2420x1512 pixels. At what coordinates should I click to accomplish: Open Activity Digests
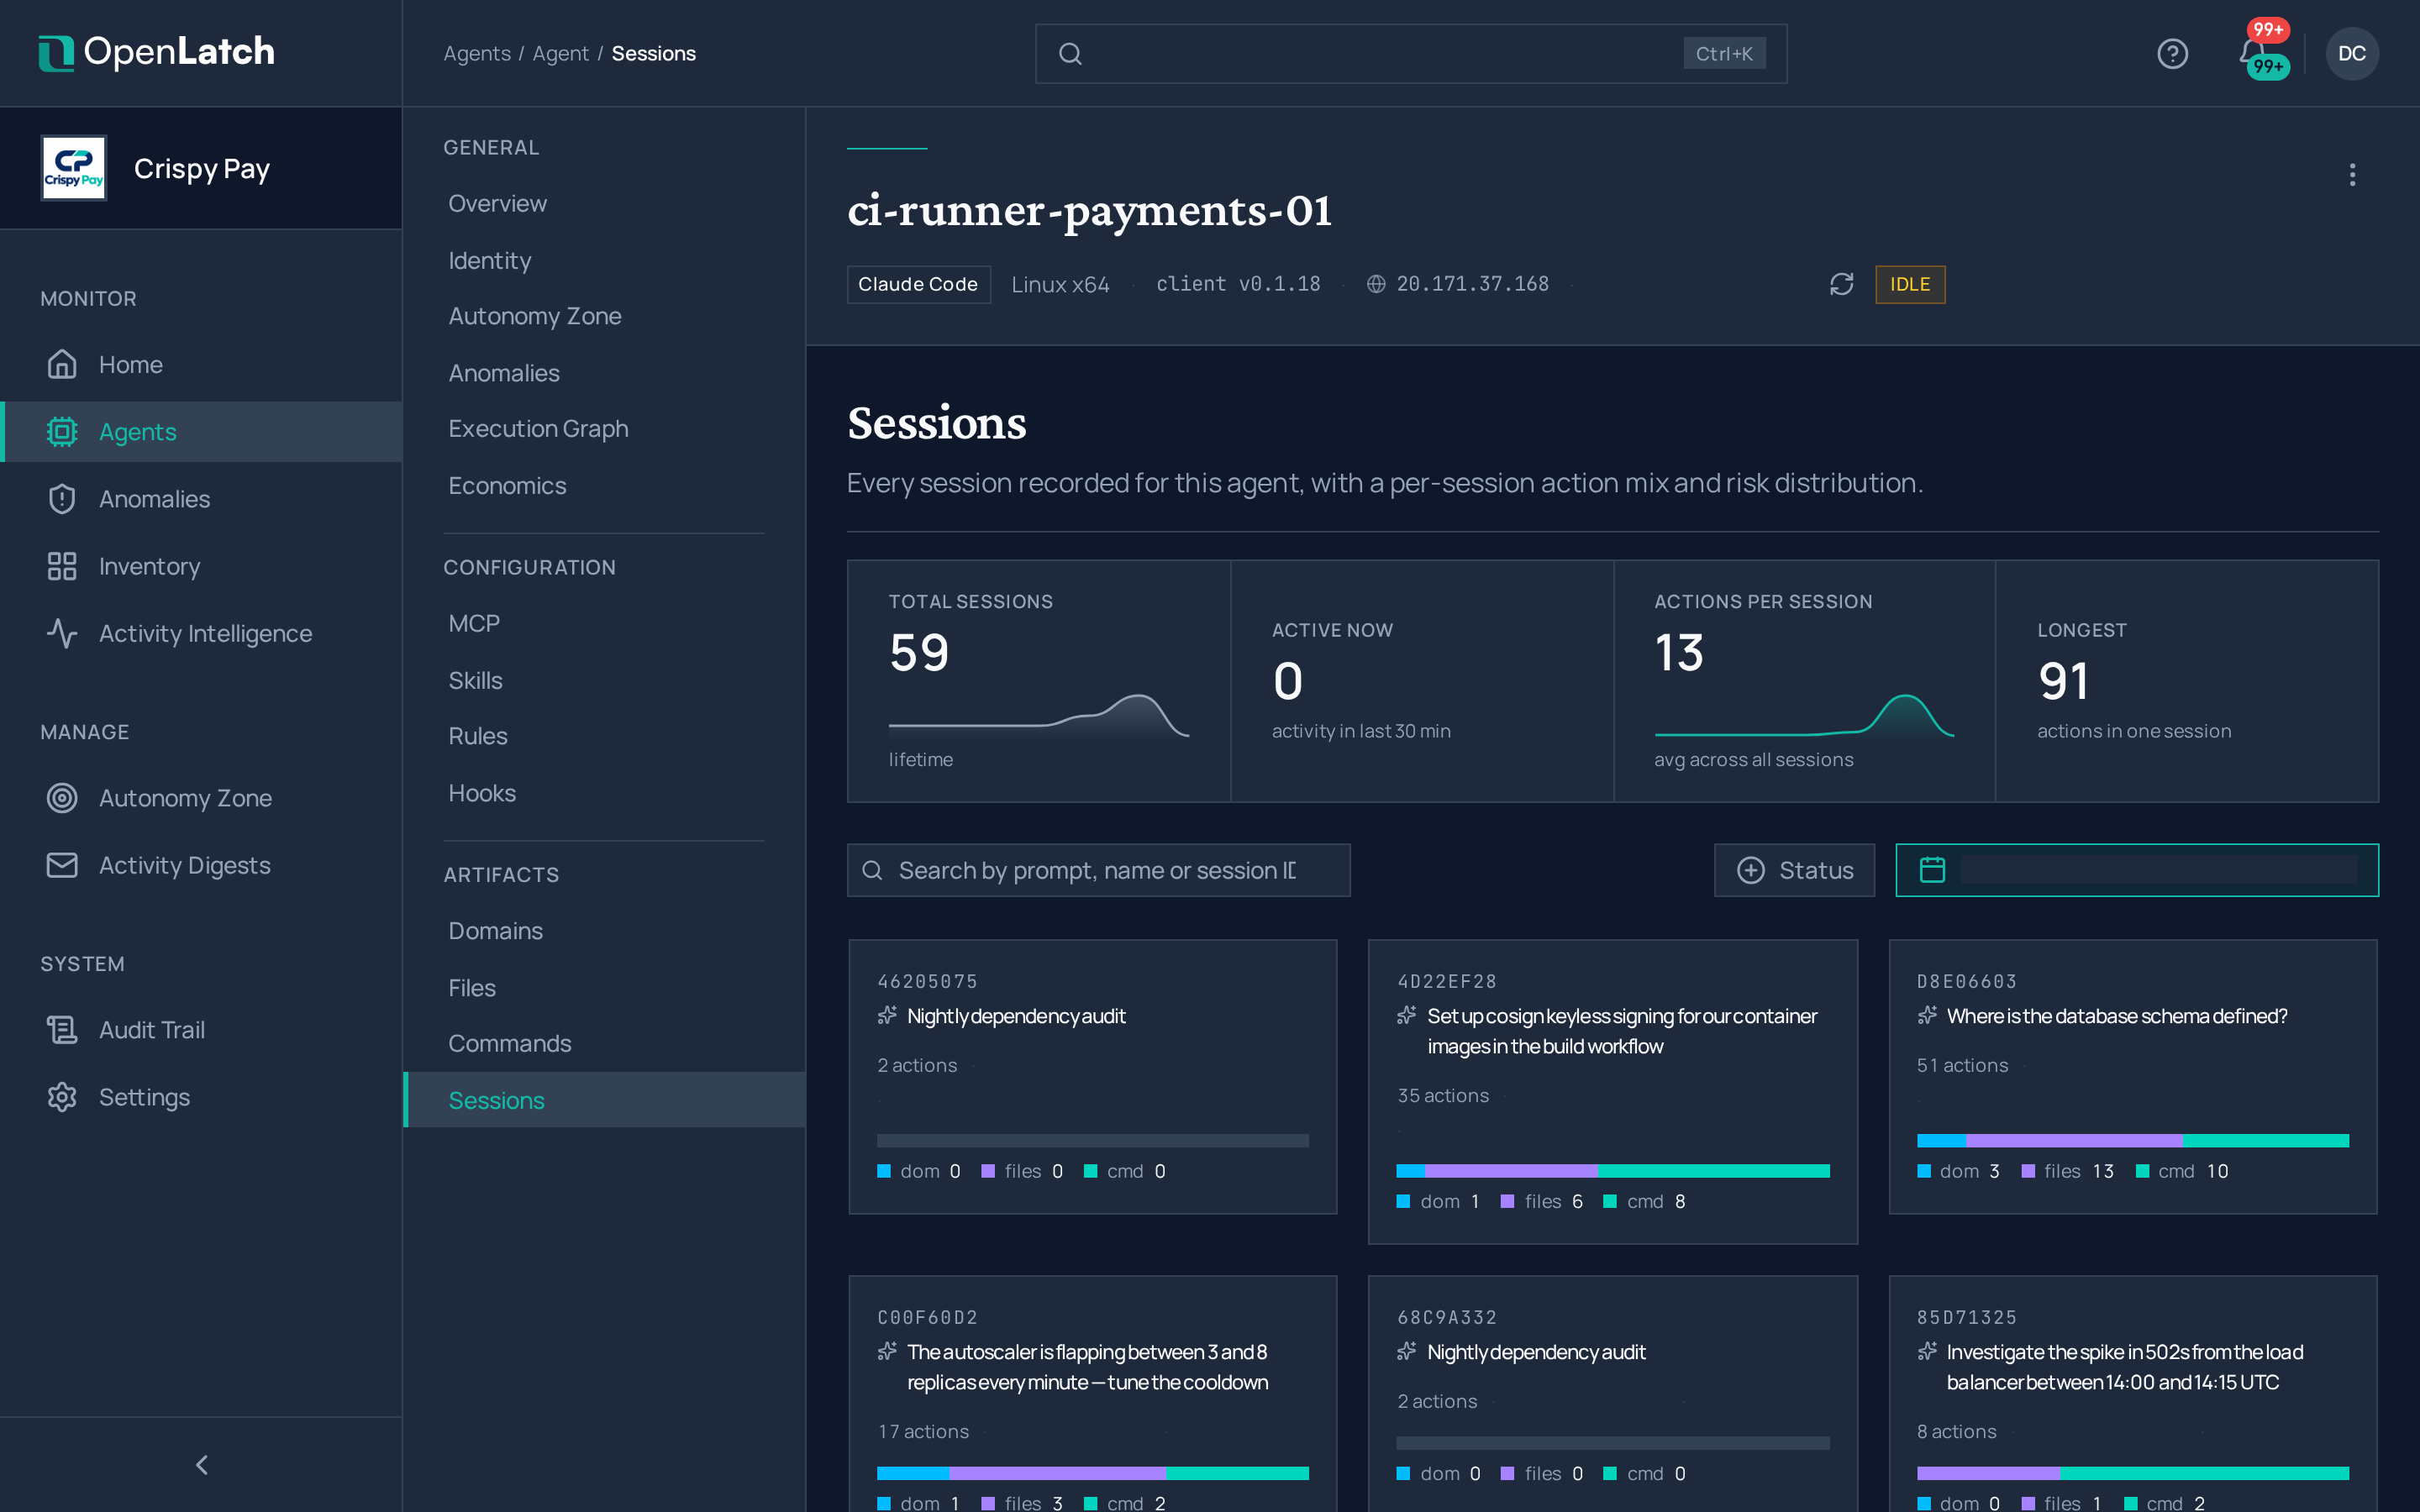click(201, 865)
